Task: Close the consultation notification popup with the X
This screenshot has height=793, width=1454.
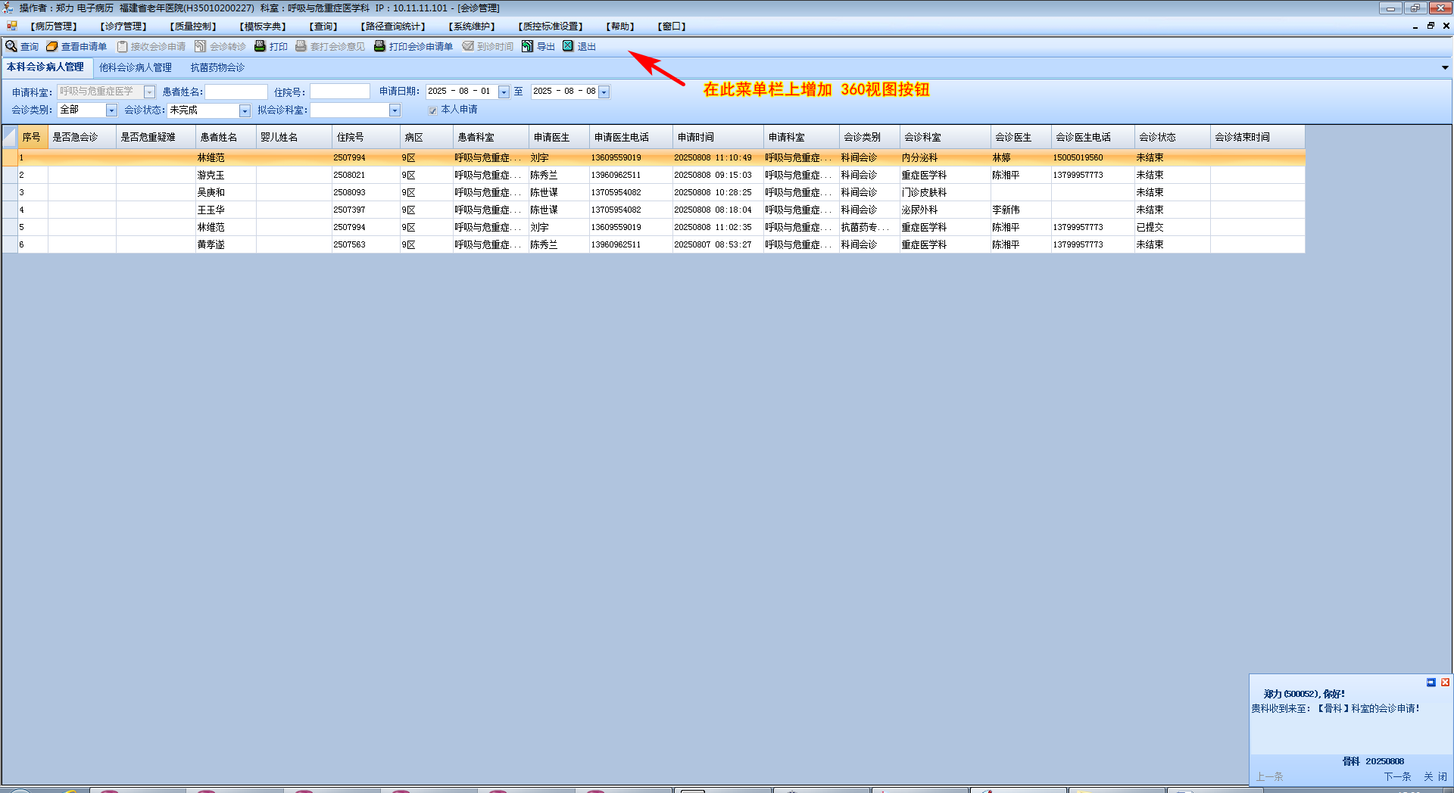Action: point(1445,683)
